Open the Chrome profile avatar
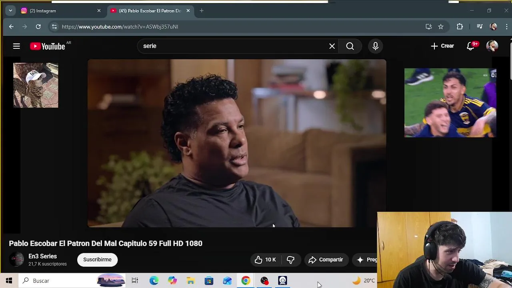Screen dimensions: 512x288 pyautogui.click(x=493, y=27)
